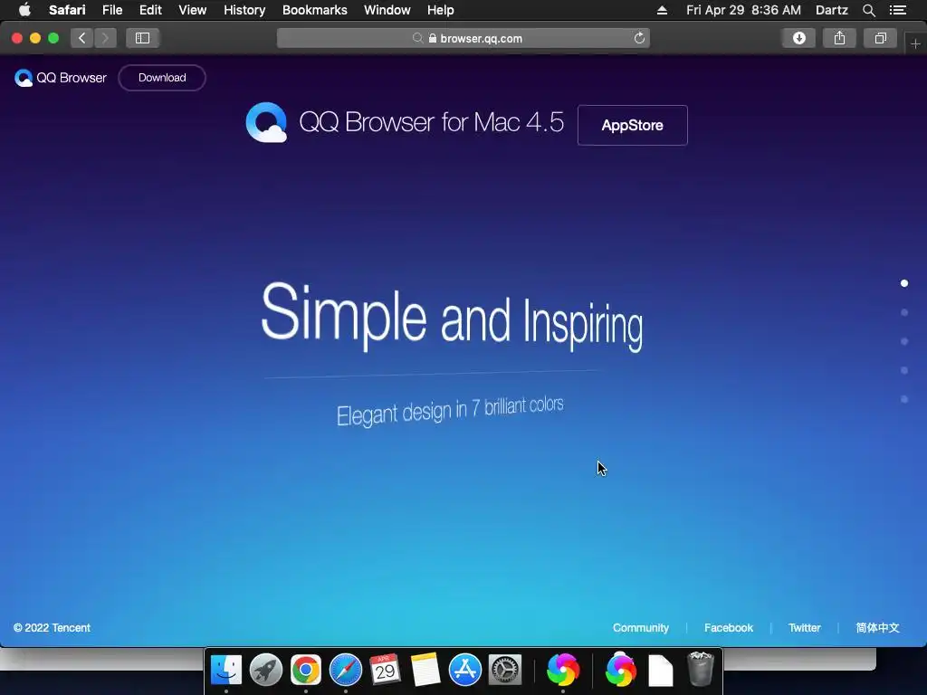Screen dimensions: 927x695
Task: Open the Safari menu
Action: coord(67,10)
